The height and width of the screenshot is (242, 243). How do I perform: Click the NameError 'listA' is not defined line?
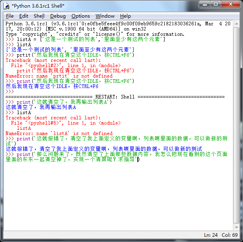(59, 133)
